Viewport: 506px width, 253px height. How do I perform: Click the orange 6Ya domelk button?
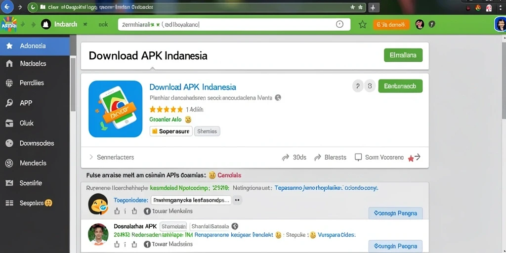(x=391, y=25)
